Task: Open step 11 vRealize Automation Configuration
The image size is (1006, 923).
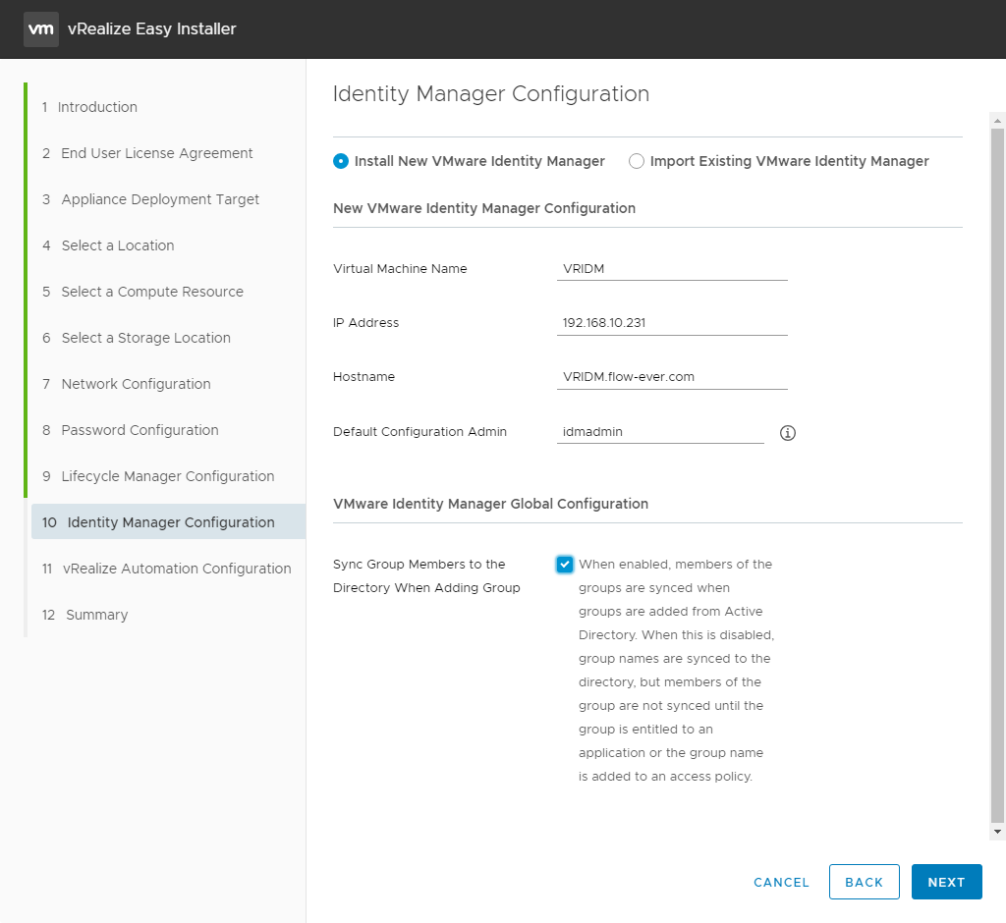Action: tap(167, 569)
